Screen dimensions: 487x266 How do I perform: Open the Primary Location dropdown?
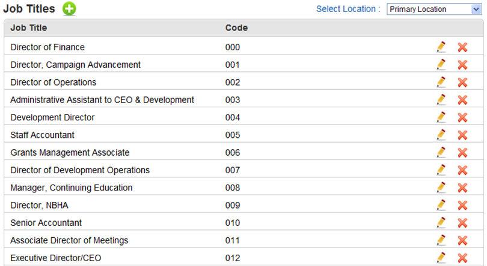(434, 10)
